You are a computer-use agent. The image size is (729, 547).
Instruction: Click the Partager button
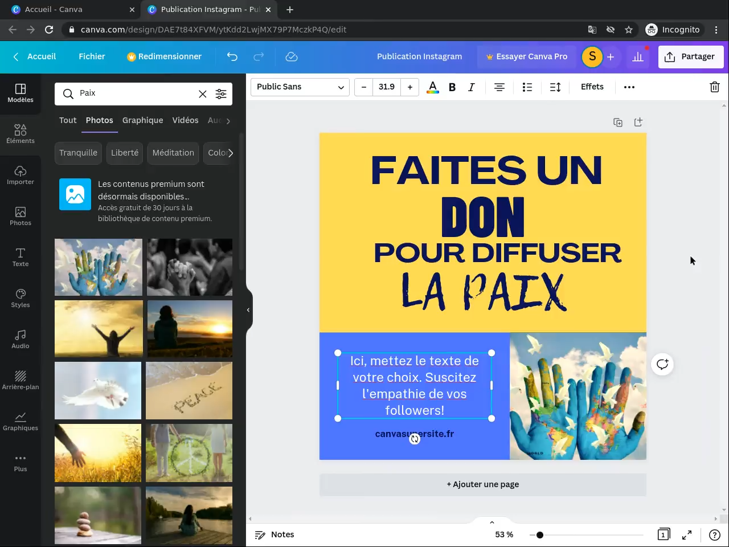tap(691, 56)
